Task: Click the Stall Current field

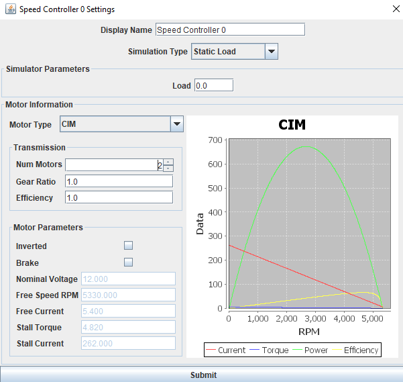Action: 128,343
